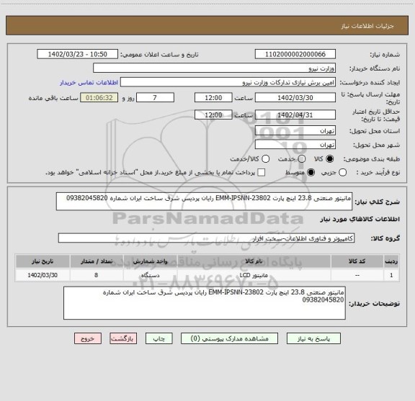Click the general need description text box
The image size is (415, 401).
pos(204,202)
